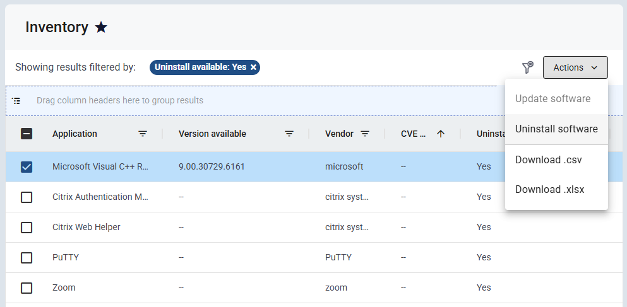
Task: Check the Citrix Web Helper row checkbox
Action: pyautogui.click(x=27, y=228)
